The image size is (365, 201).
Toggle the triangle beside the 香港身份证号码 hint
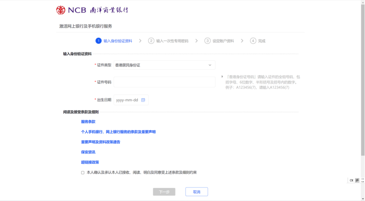click(222, 77)
